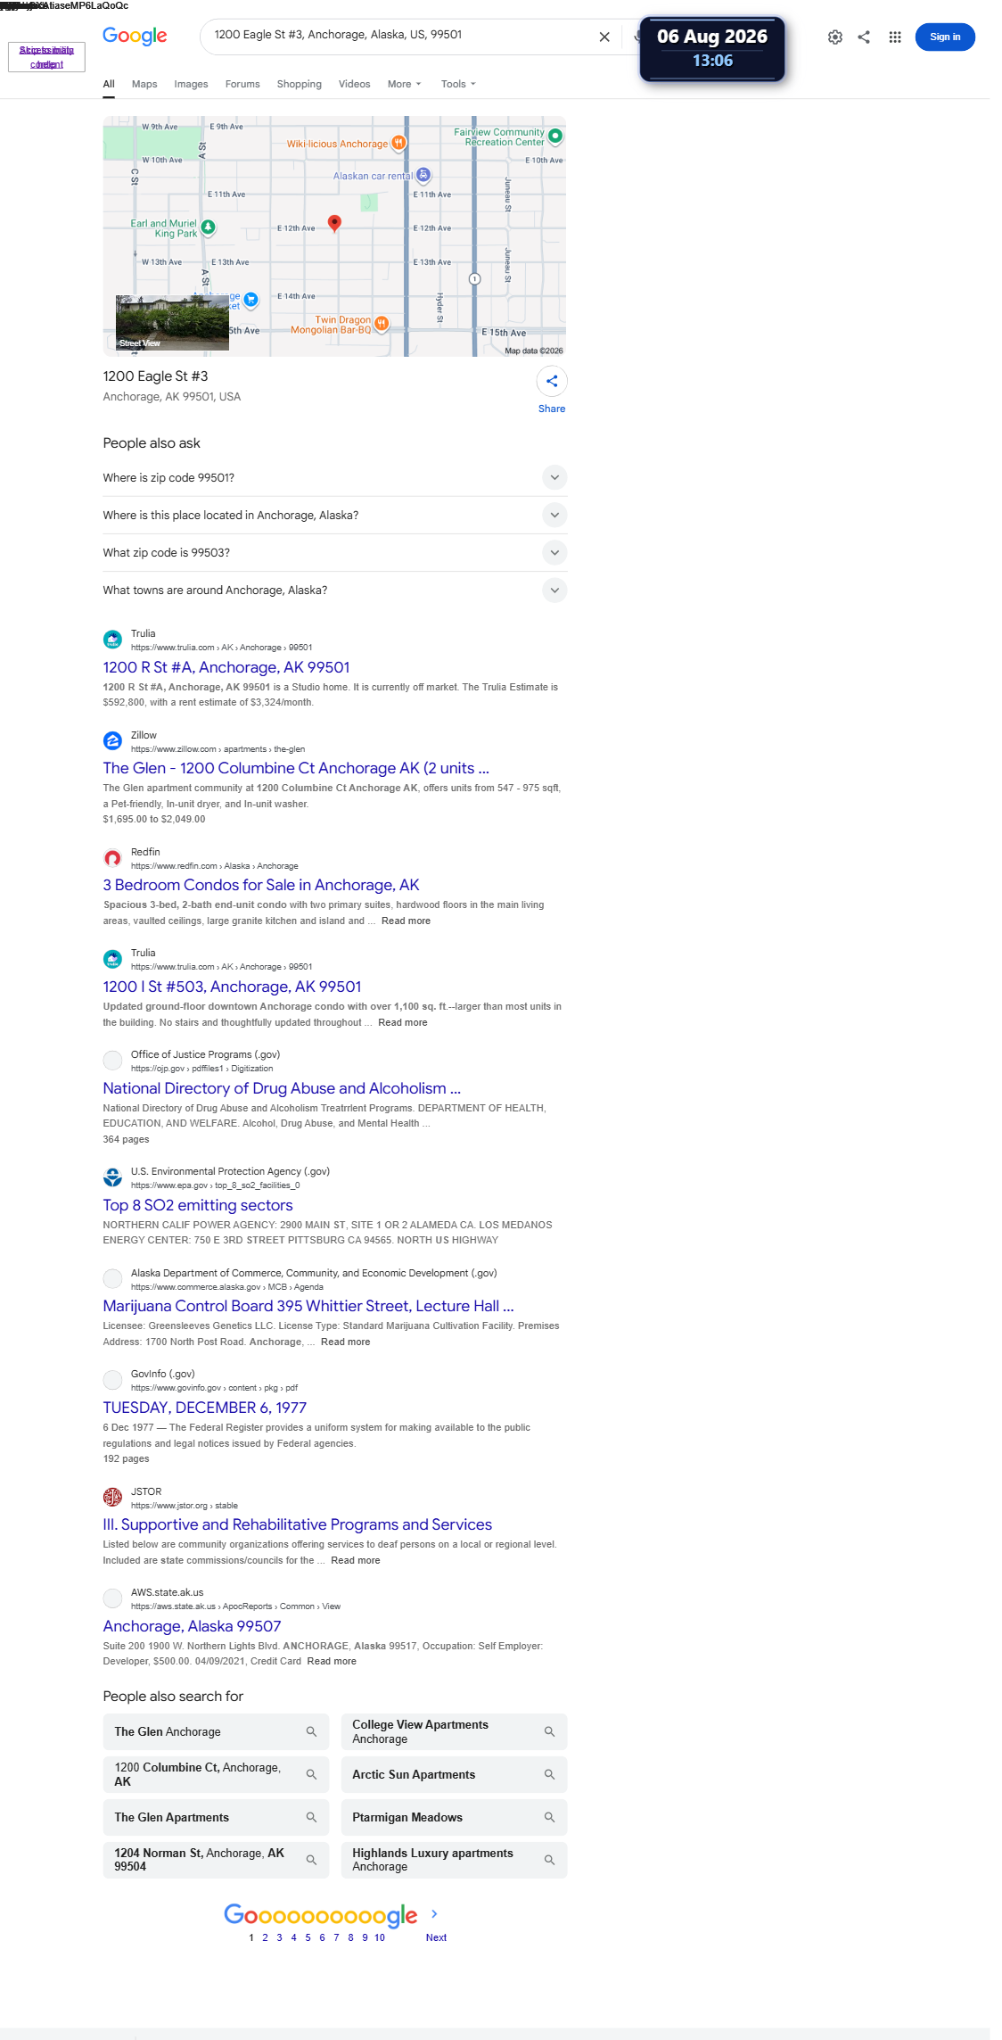Image resolution: width=1002 pixels, height=2040 pixels.
Task: Select the All tab
Action: tap(109, 84)
